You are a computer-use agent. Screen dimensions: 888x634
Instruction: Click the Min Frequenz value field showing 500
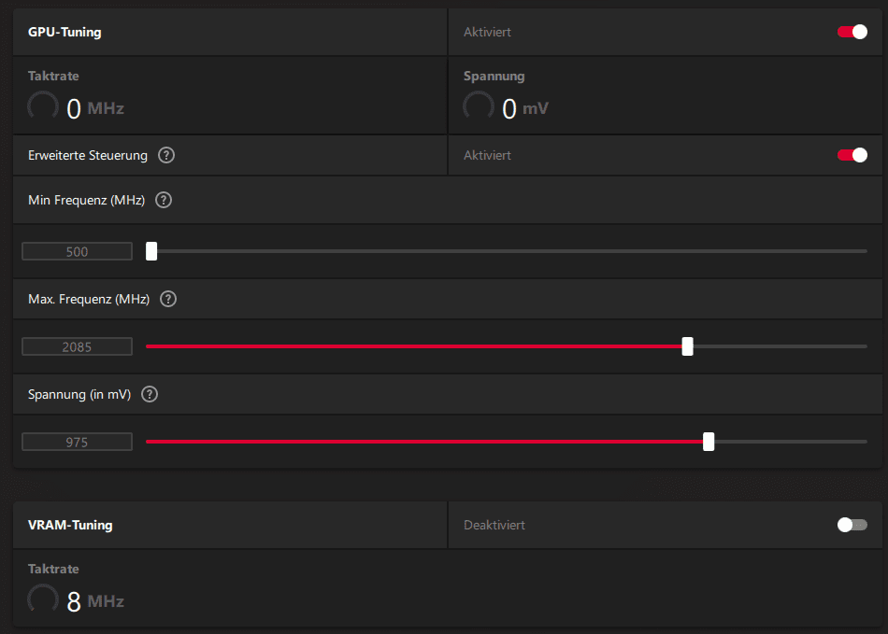(78, 251)
